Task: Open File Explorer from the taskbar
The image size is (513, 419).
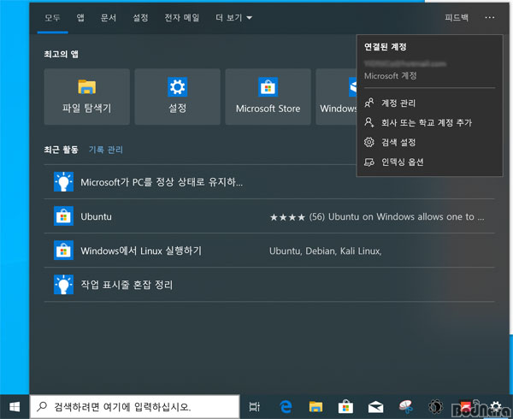Action: [315, 406]
